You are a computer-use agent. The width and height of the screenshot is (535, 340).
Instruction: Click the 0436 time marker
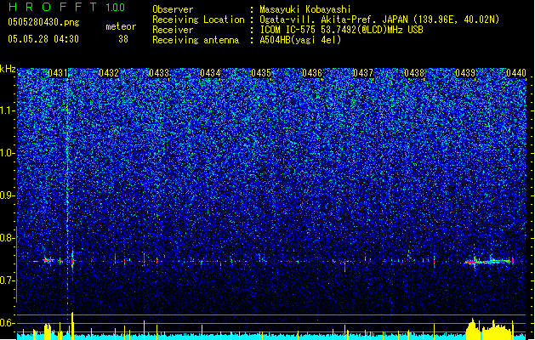(x=312, y=73)
